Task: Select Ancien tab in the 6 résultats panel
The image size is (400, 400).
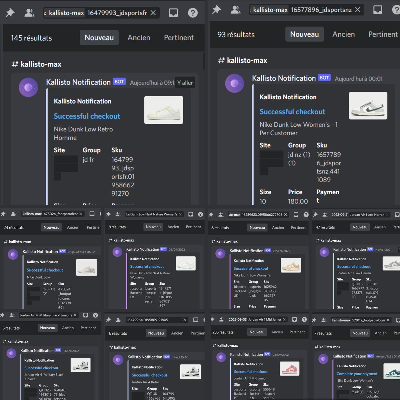Action: click(x=177, y=333)
